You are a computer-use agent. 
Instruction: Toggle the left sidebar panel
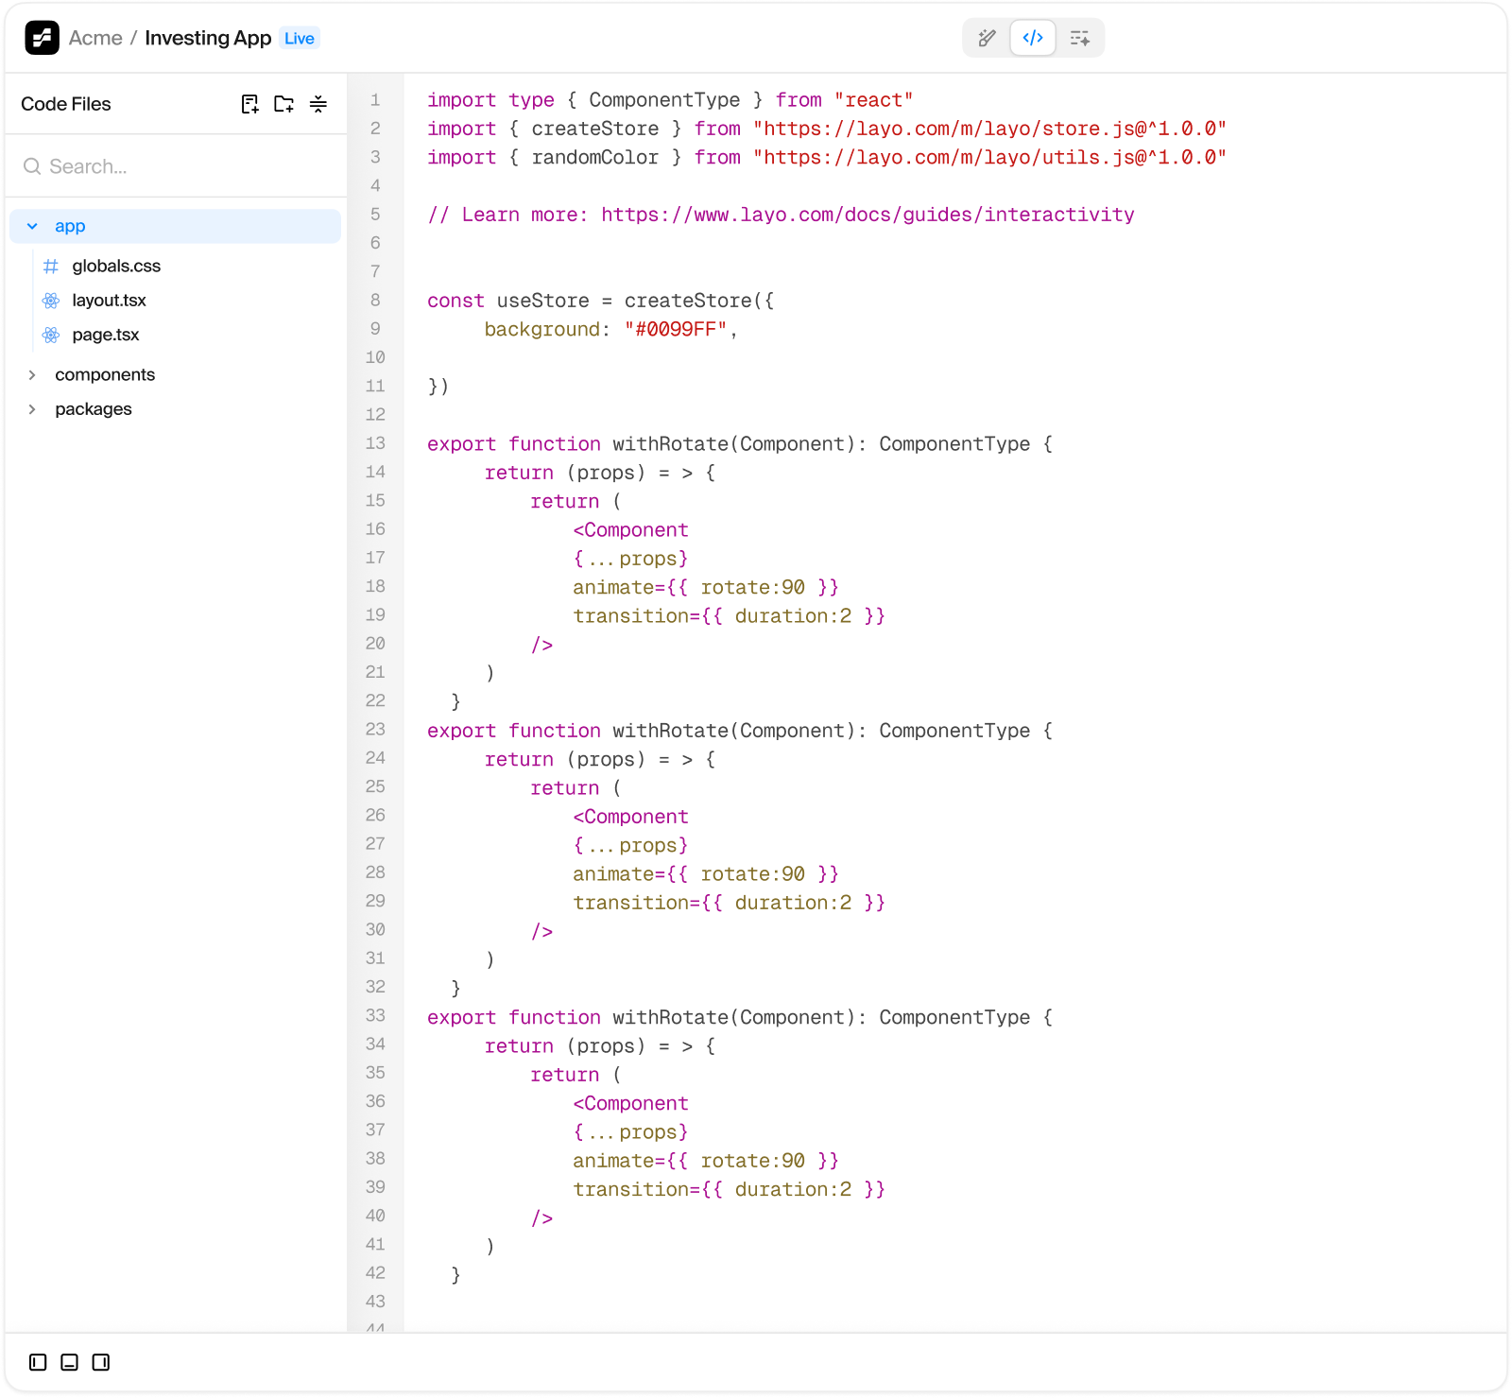click(x=38, y=1362)
